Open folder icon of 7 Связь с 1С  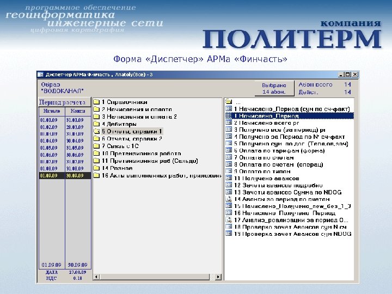[96, 146]
